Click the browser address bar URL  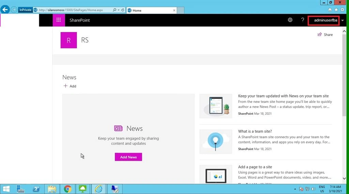[71, 10]
